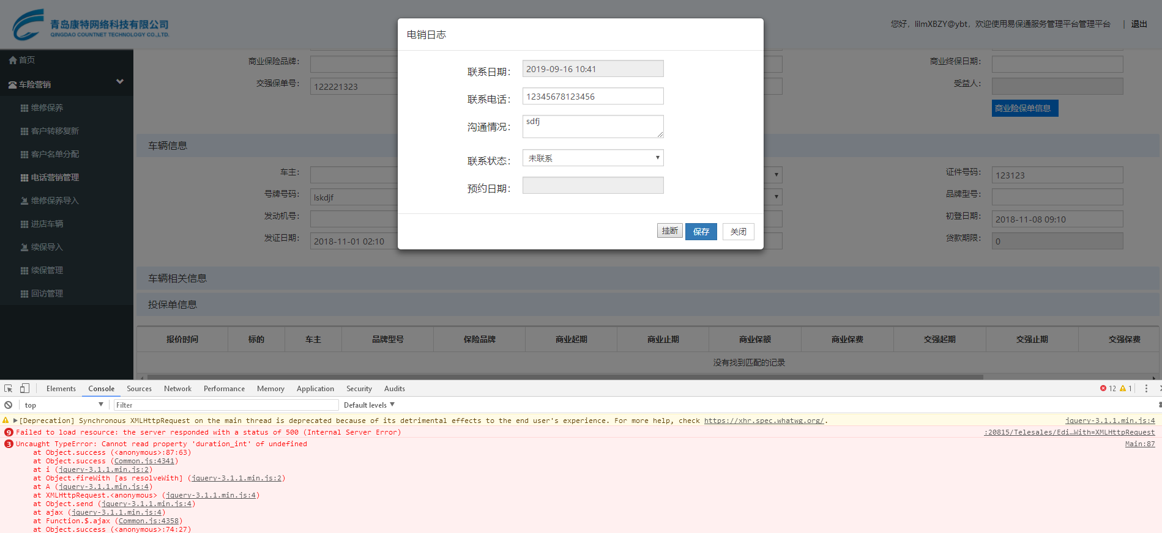Open the 联系状态 dropdown showing 未联系
The image size is (1162, 533).
[x=593, y=158]
